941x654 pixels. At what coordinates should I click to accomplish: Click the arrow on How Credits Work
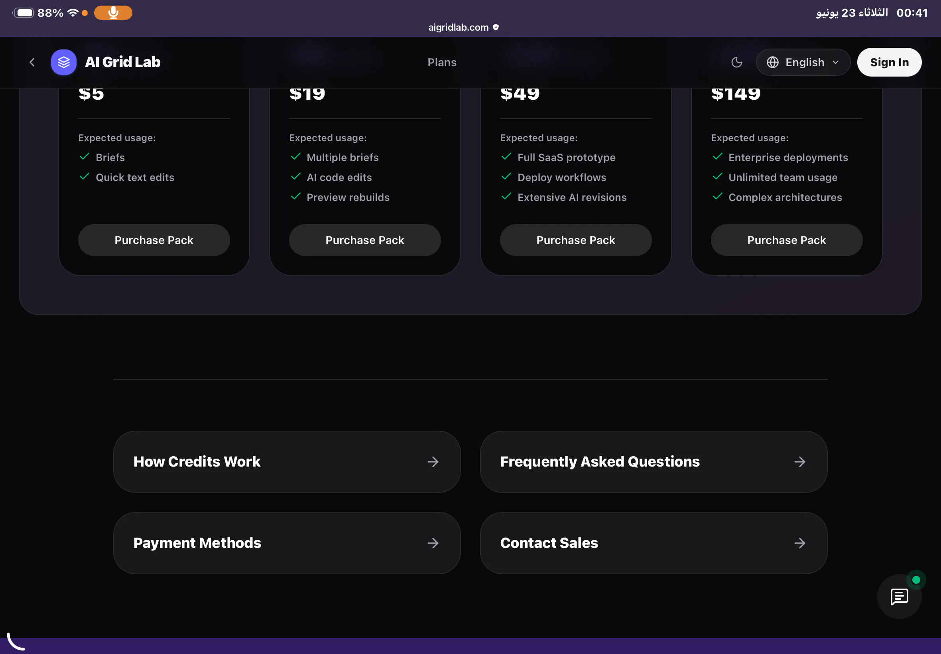(433, 462)
